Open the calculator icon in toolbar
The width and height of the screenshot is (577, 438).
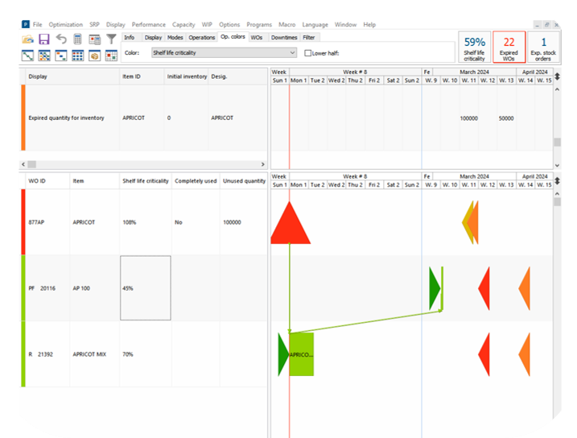pos(78,39)
